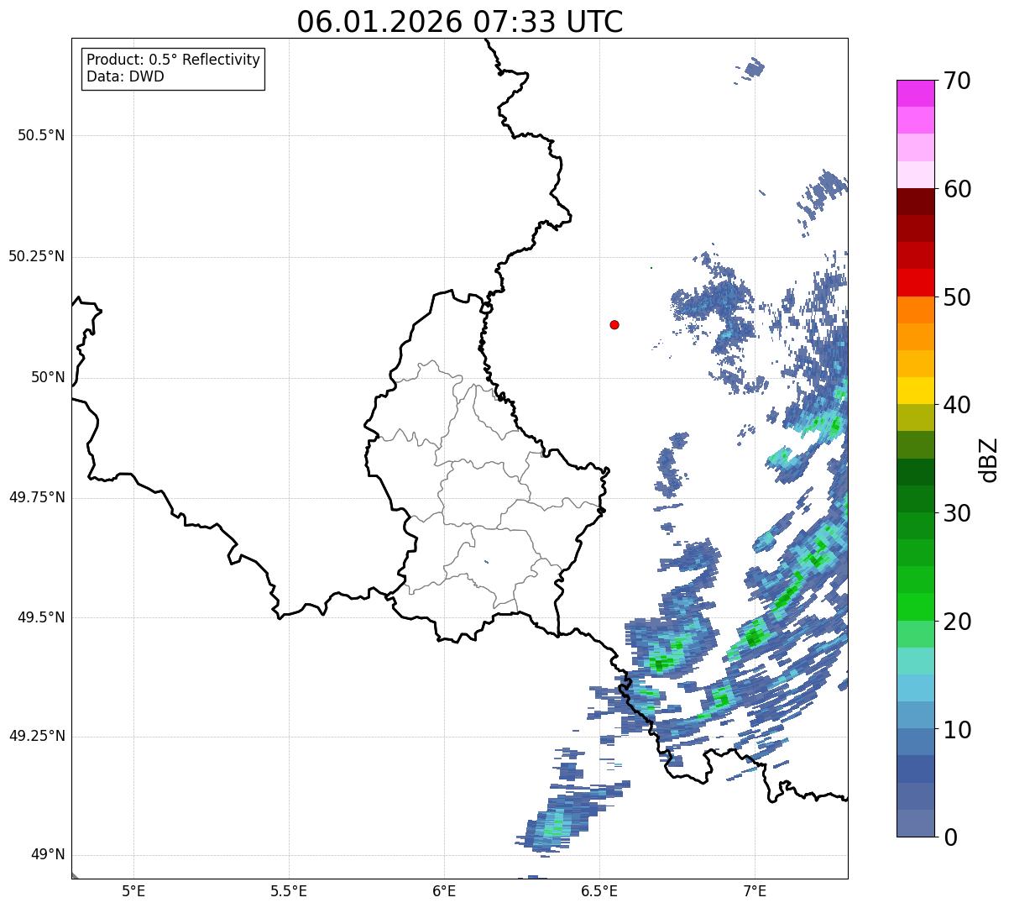Click the 5°E longitude label
Screen dimensions: 1009x908
133,890
